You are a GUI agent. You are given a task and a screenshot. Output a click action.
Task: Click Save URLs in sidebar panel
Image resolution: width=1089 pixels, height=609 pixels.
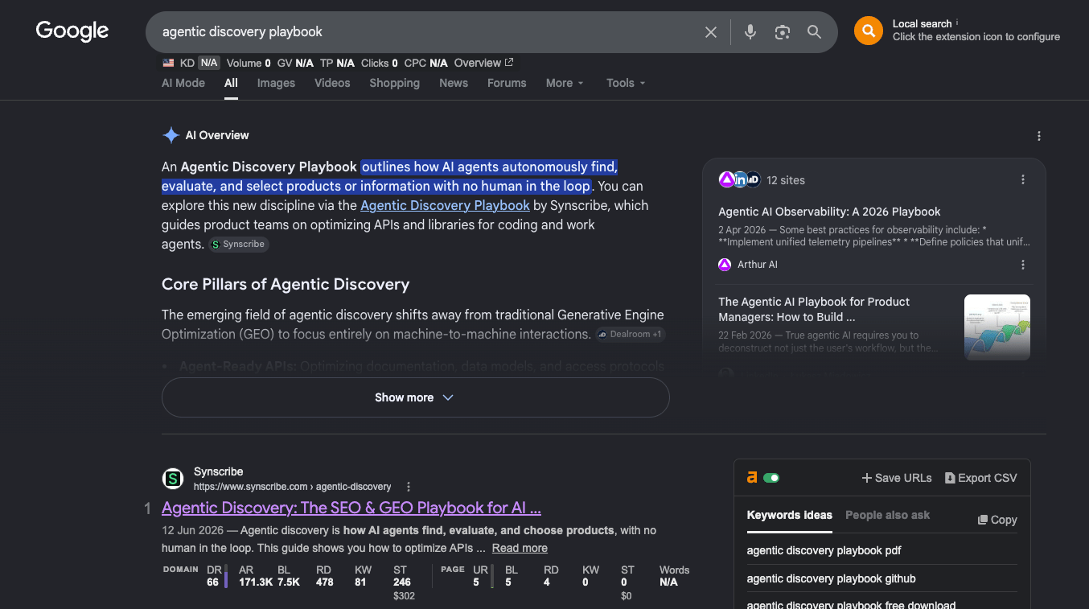897,478
